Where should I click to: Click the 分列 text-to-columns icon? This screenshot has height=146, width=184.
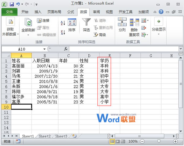click(x=122, y=24)
